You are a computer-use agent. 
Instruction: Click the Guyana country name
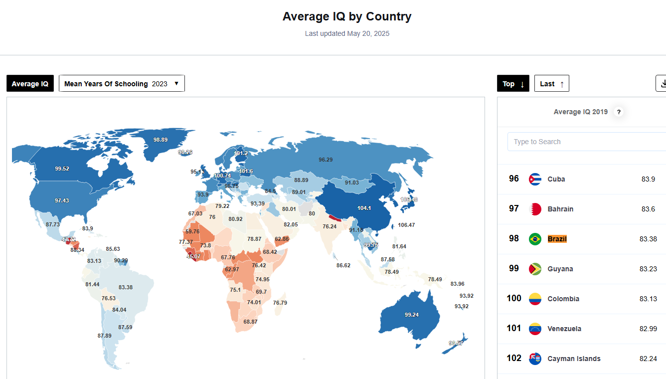560,269
